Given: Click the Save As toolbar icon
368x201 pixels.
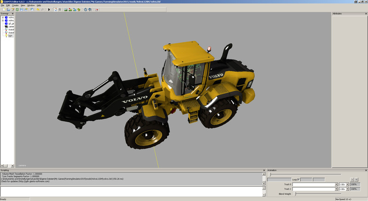Looking at the screenshot, I should click(26, 10).
